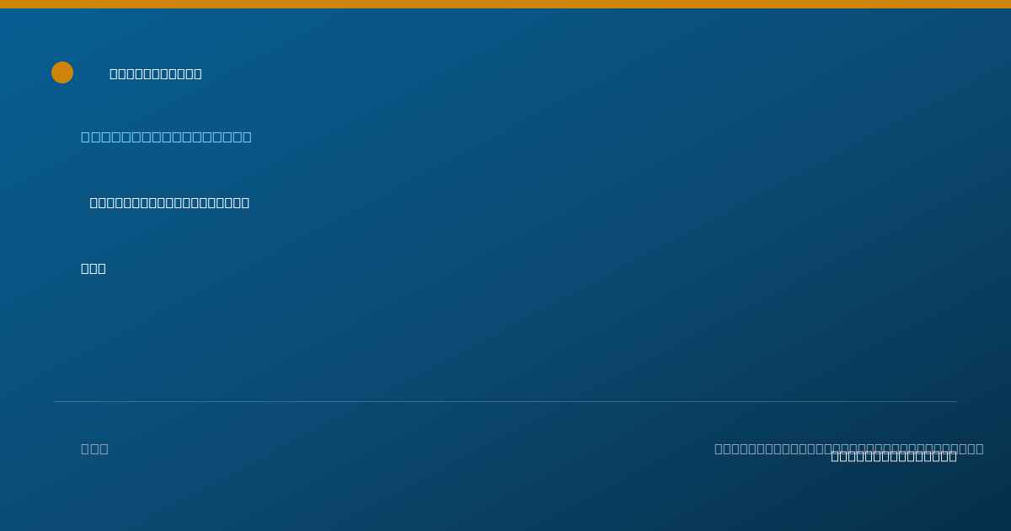
Task: Select the short three-character white text label
Action: click(x=94, y=268)
